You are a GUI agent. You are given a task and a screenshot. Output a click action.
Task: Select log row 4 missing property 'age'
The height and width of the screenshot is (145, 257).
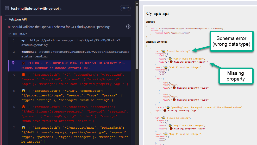70,79
